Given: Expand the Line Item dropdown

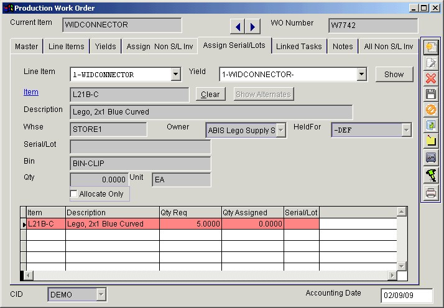Looking at the screenshot, I should click(175, 75).
